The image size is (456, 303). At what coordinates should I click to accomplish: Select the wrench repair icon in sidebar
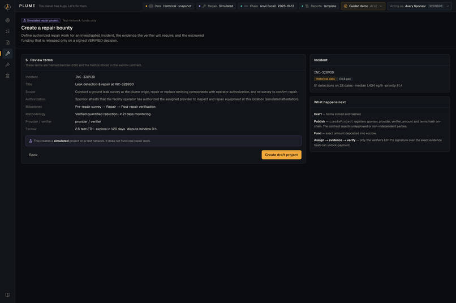tap(7, 54)
